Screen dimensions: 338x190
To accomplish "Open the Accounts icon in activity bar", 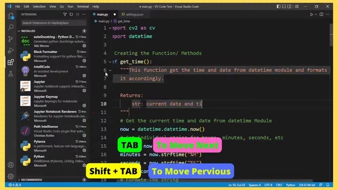I will pos(11,165).
